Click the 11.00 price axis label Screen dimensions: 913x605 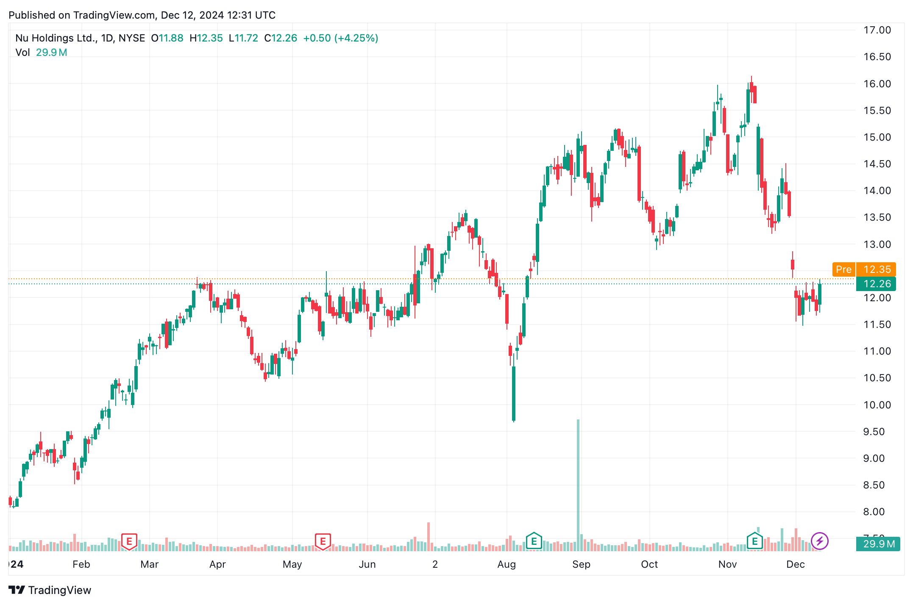pos(877,351)
